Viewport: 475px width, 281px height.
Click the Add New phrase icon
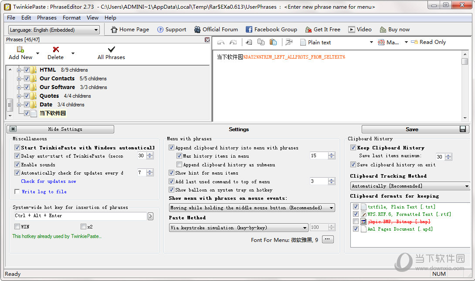(x=20, y=49)
